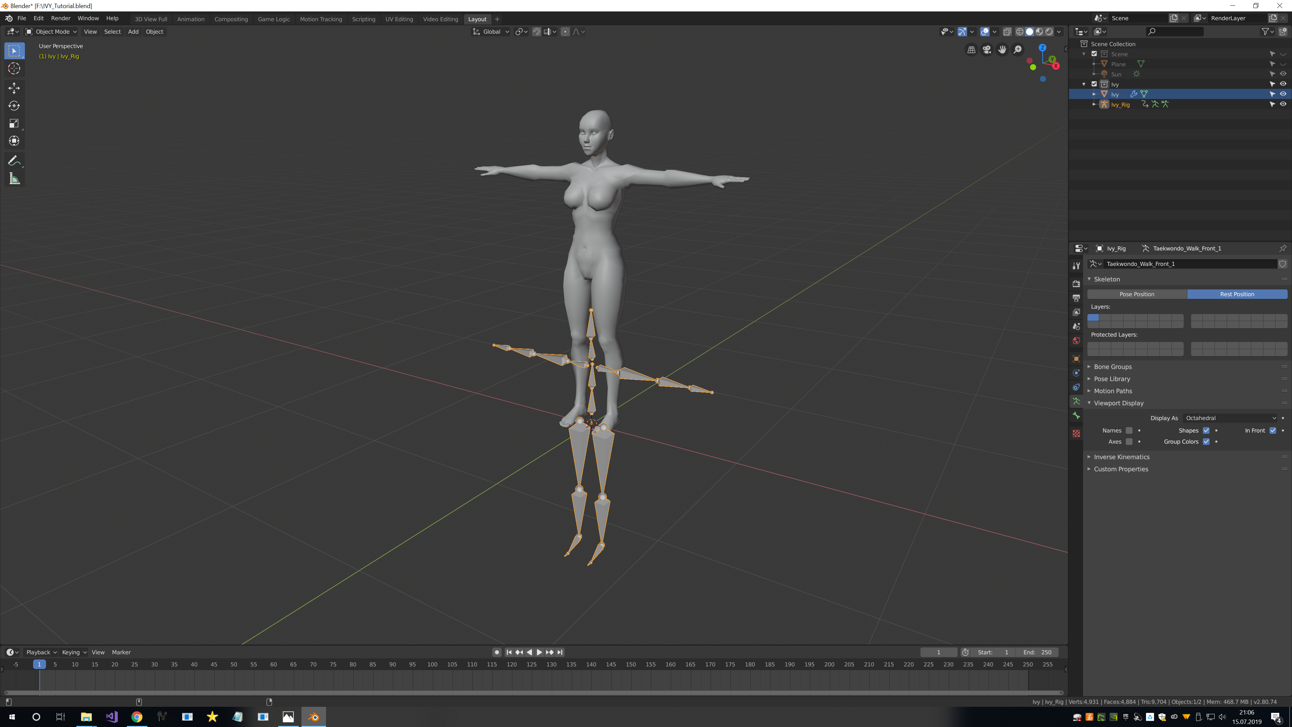Screen dimensions: 1292x727
Task: Open the Active Tool settings tab
Action: 1076,266
